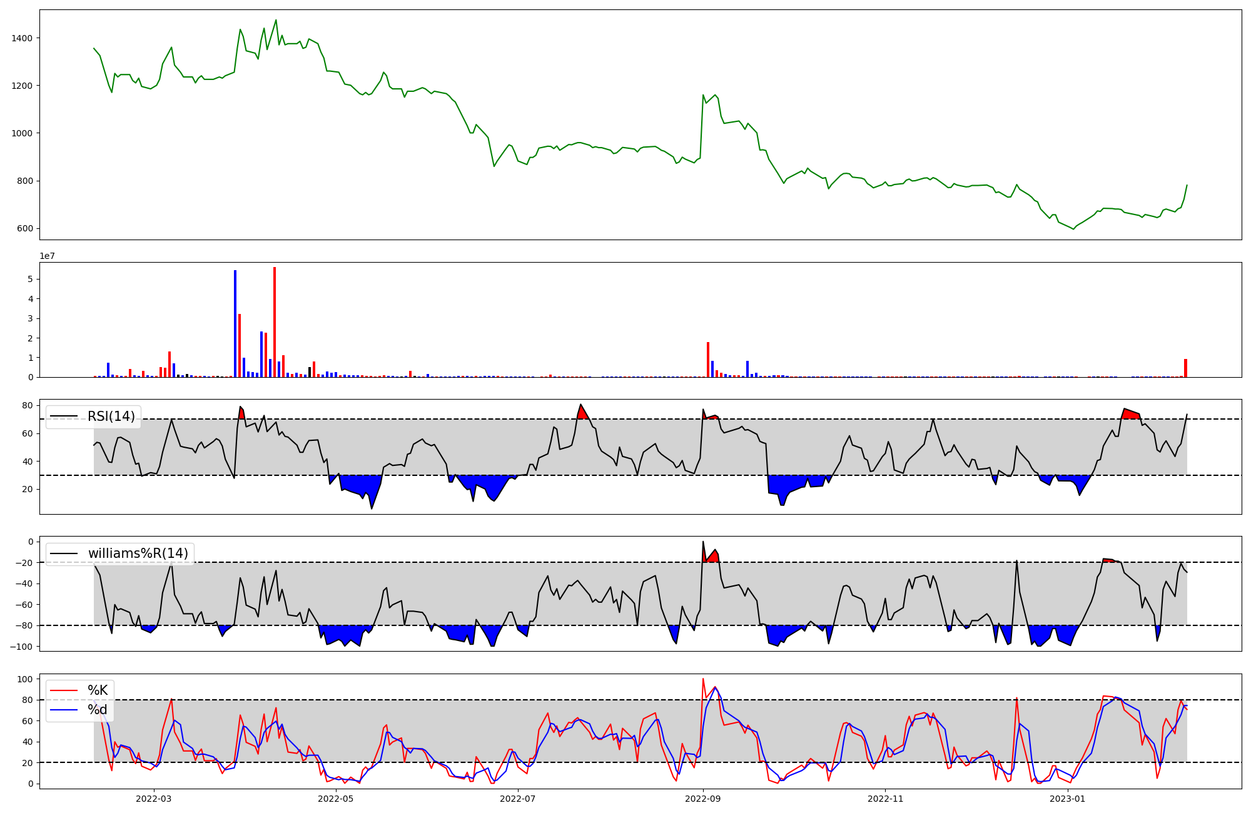Click the williams%R(14) legend entry
Image resolution: width=1251 pixels, height=813 pixels.
(138, 553)
